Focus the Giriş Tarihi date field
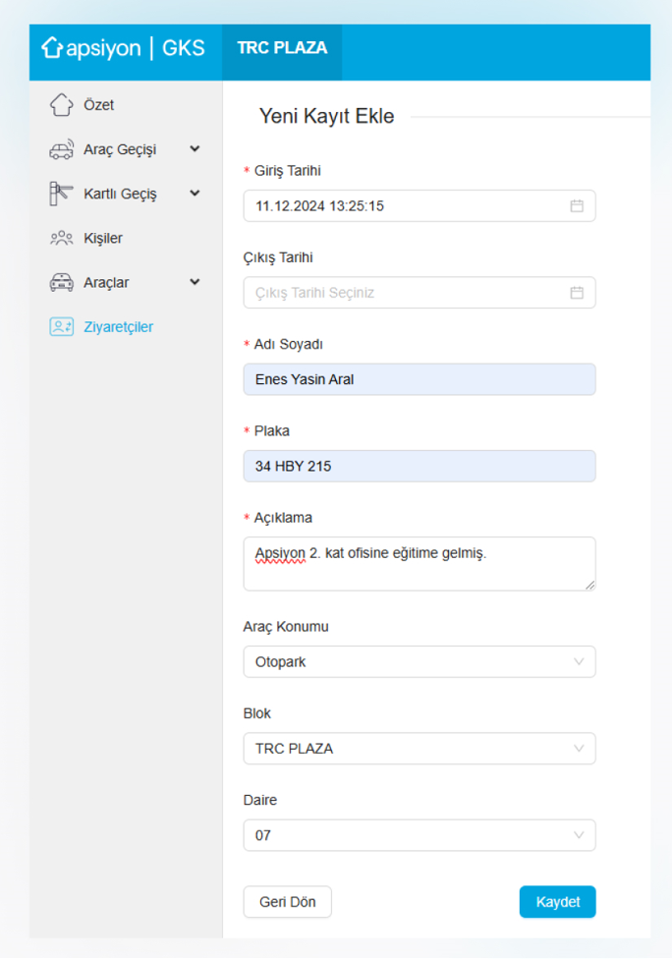The height and width of the screenshot is (959, 672). (x=420, y=206)
